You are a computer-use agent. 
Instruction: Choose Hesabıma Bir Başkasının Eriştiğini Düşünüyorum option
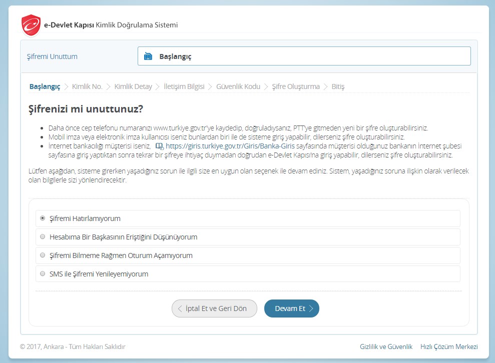click(43, 237)
